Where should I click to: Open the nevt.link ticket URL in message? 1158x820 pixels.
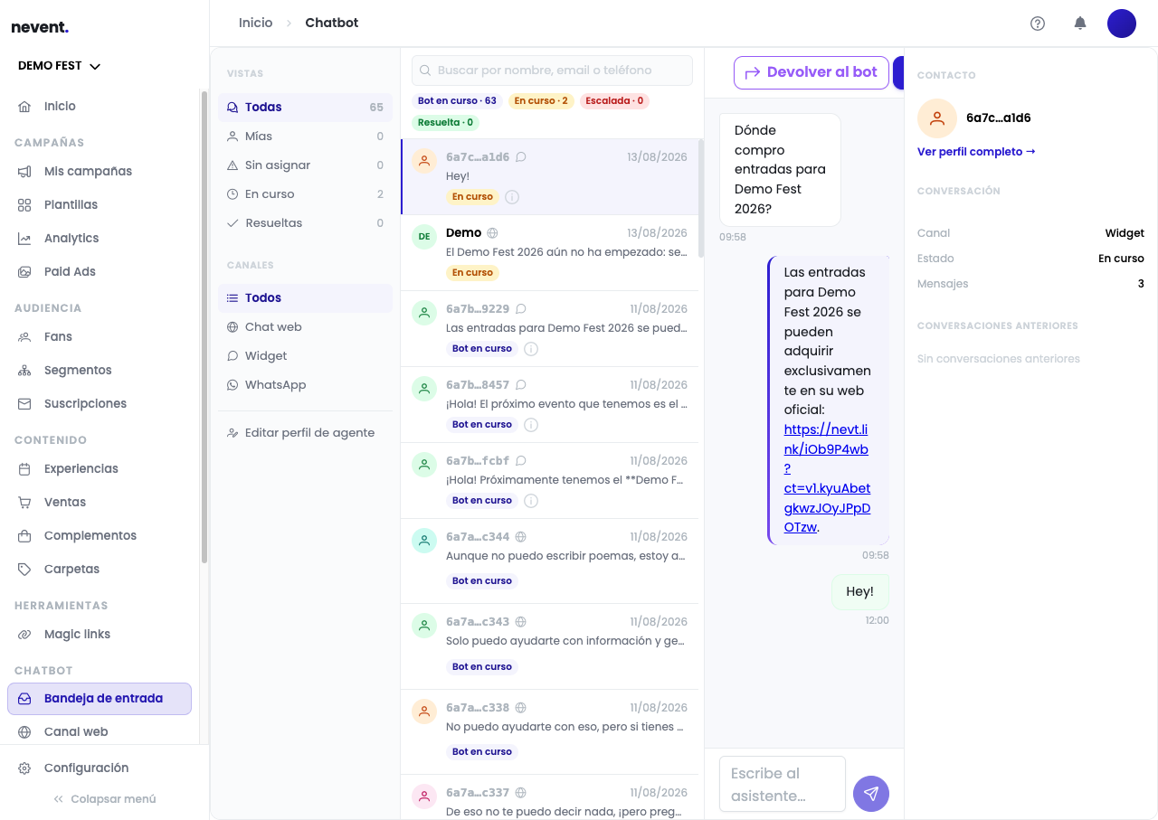827,478
